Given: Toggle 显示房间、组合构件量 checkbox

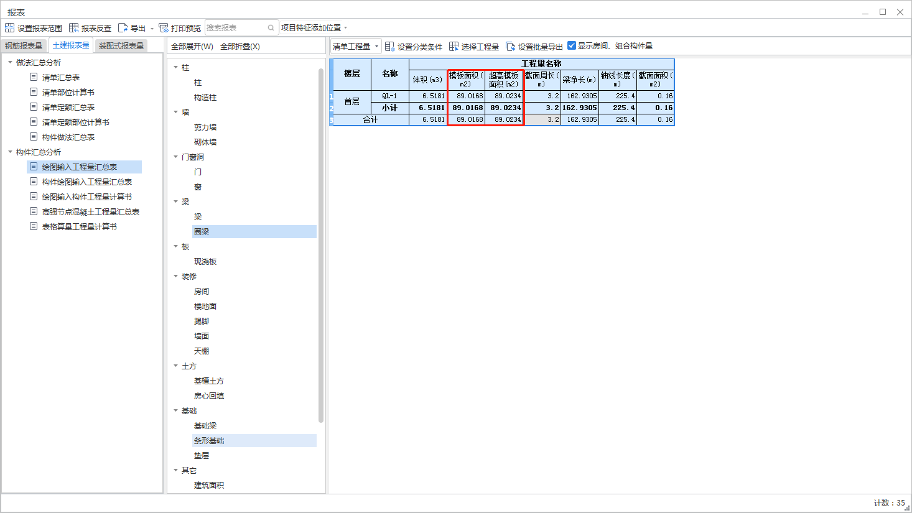Looking at the screenshot, I should pyautogui.click(x=572, y=45).
